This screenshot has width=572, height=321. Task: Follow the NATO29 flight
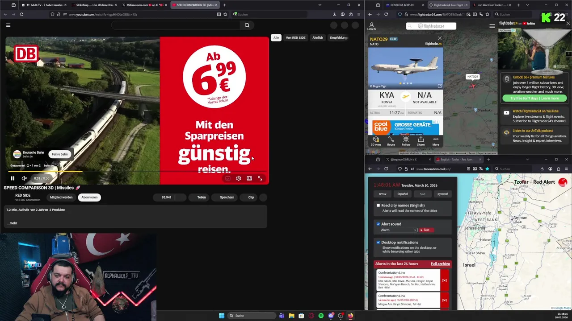coord(406,141)
